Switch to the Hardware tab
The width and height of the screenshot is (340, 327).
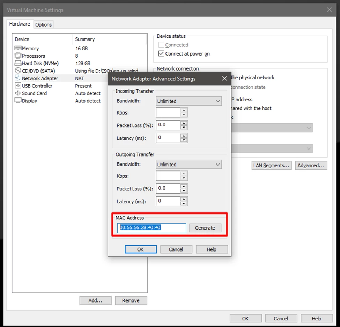coord(20,24)
